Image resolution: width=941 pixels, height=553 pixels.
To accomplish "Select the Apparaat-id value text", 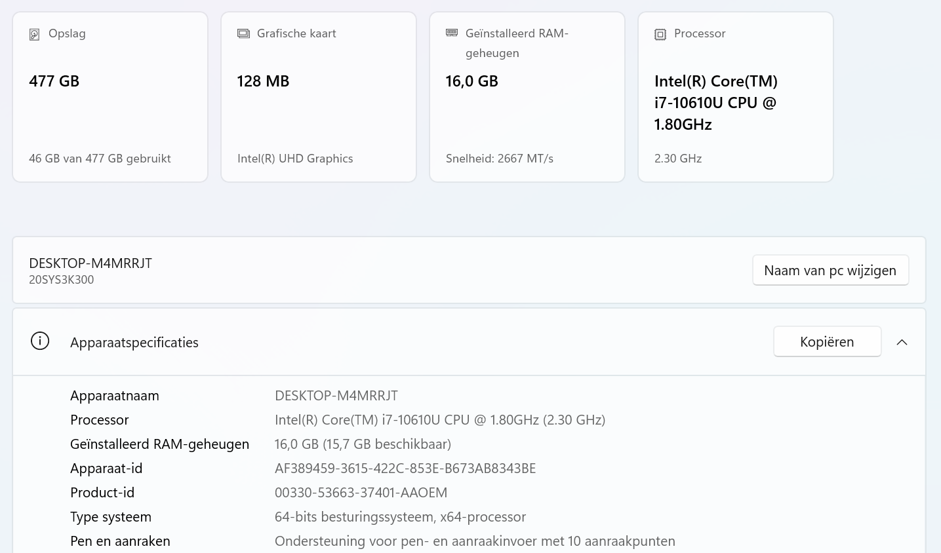I will point(405,468).
